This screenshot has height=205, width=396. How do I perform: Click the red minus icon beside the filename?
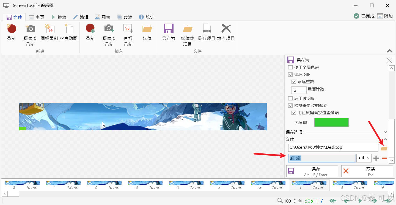pos(384,158)
